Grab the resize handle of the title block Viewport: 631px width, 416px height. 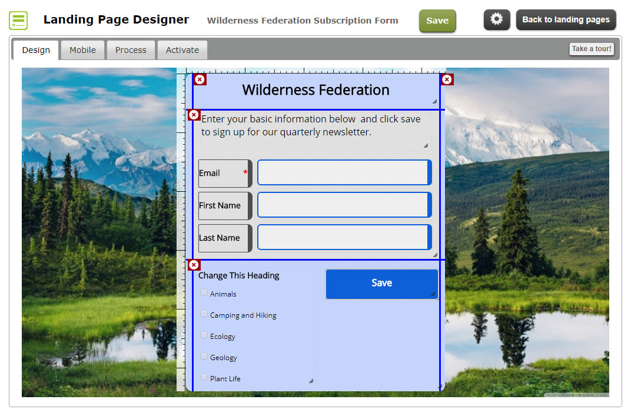pos(434,102)
